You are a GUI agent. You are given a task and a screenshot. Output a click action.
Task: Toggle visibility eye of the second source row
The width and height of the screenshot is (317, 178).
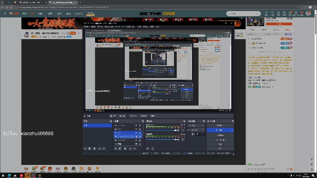click(x=136, y=129)
